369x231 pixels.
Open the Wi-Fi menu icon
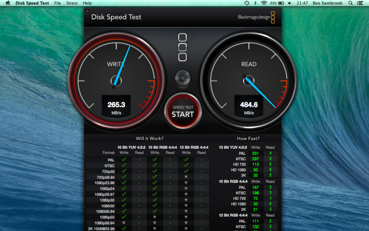tap(264, 3)
